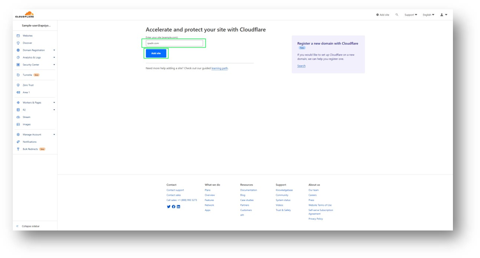Image resolution: width=480 pixels, height=258 pixels.
Task: Open the Support dropdown in header
Action: [x=411, y=15]
